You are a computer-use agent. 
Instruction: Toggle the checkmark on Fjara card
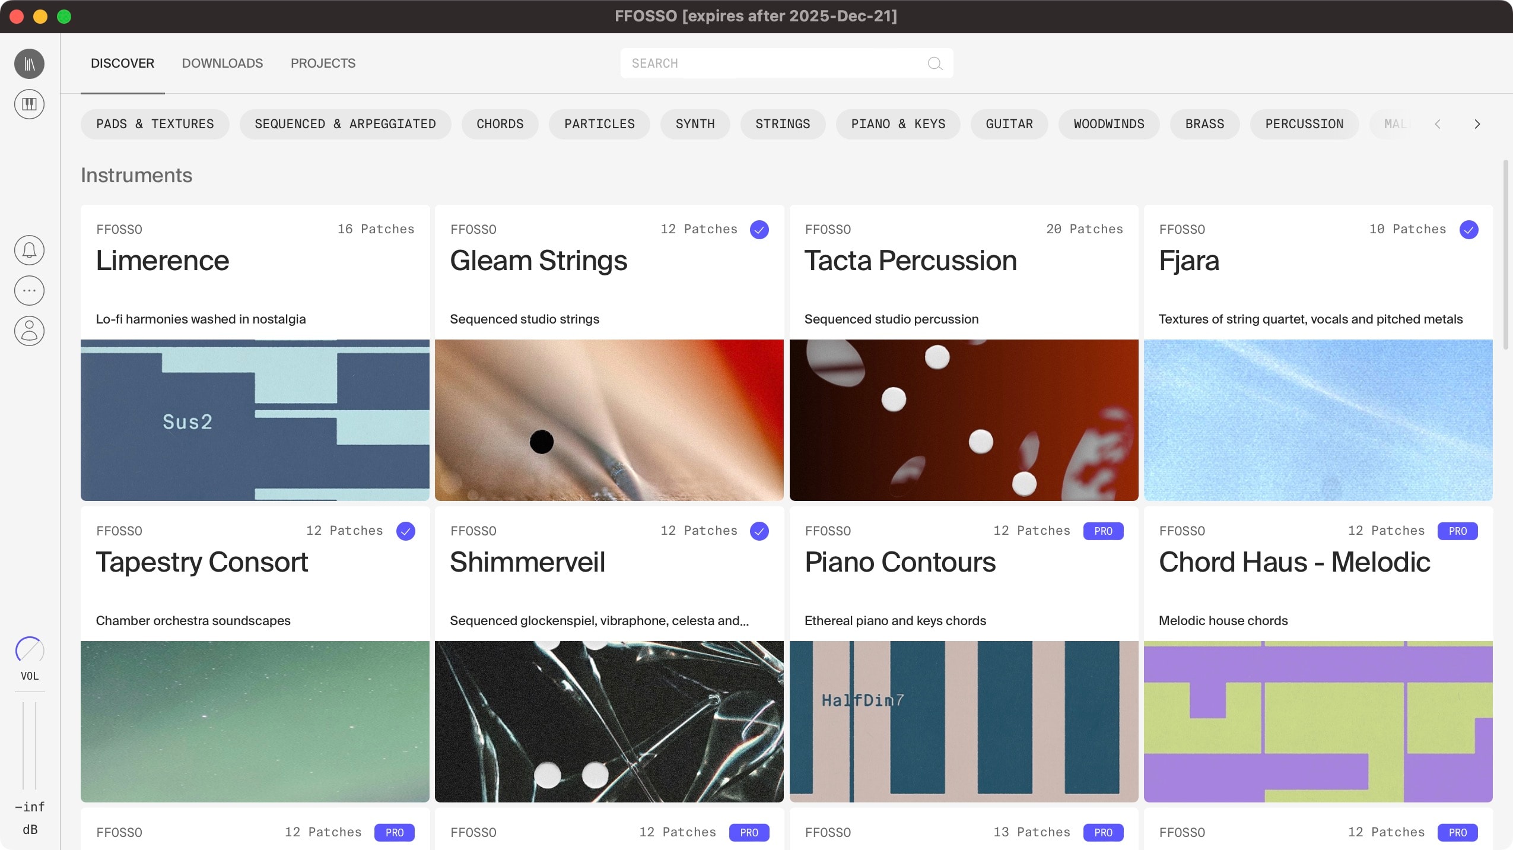pyautogui.click(x=1468, y=230)
